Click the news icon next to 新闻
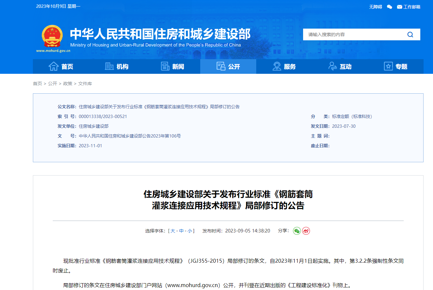The width and height of the screenshot is (433, 290). coord(165,66)
